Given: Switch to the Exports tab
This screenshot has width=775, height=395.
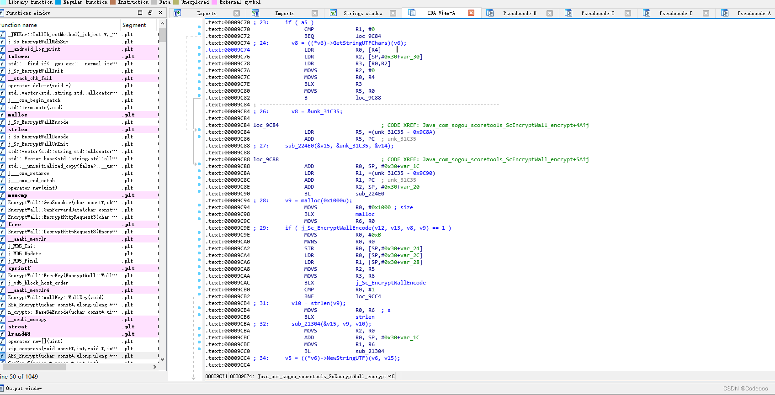Looking at the screenshot, I should [207, 13].
